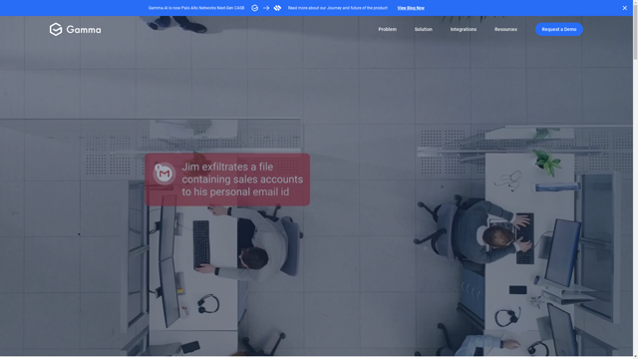Click the Palo Alto Networks icon in the banner
This screenshot has width=638, height=359.
[277, 8]
